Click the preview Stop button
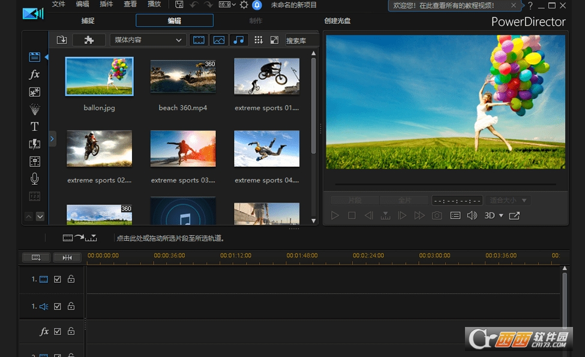The image size is (585, 357). pos(352,215)
